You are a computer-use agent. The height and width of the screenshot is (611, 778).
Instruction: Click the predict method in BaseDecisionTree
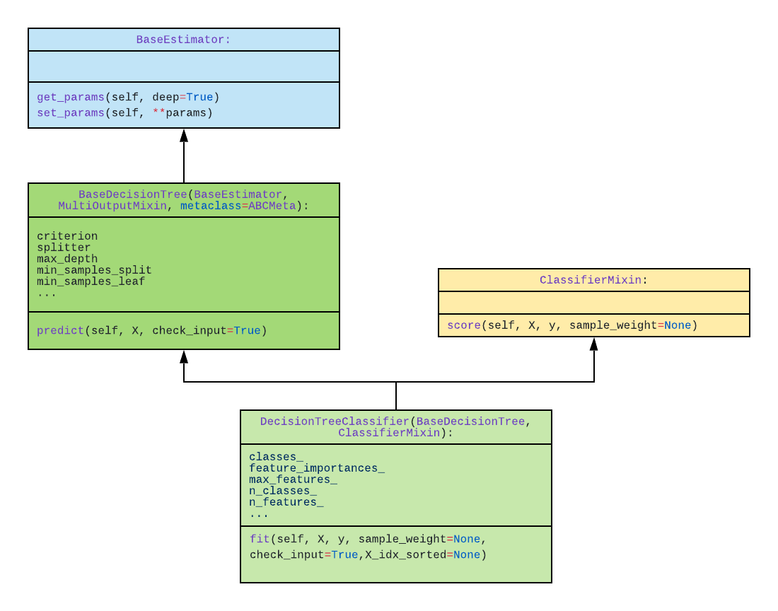coord(152,330)
